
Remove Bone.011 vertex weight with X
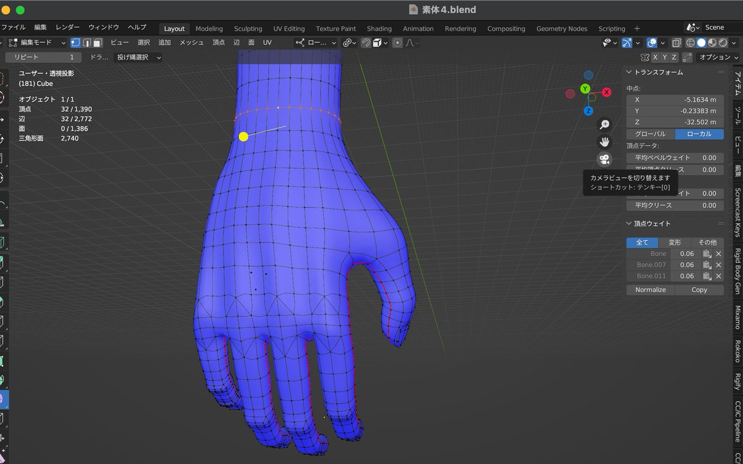[719, 276]
